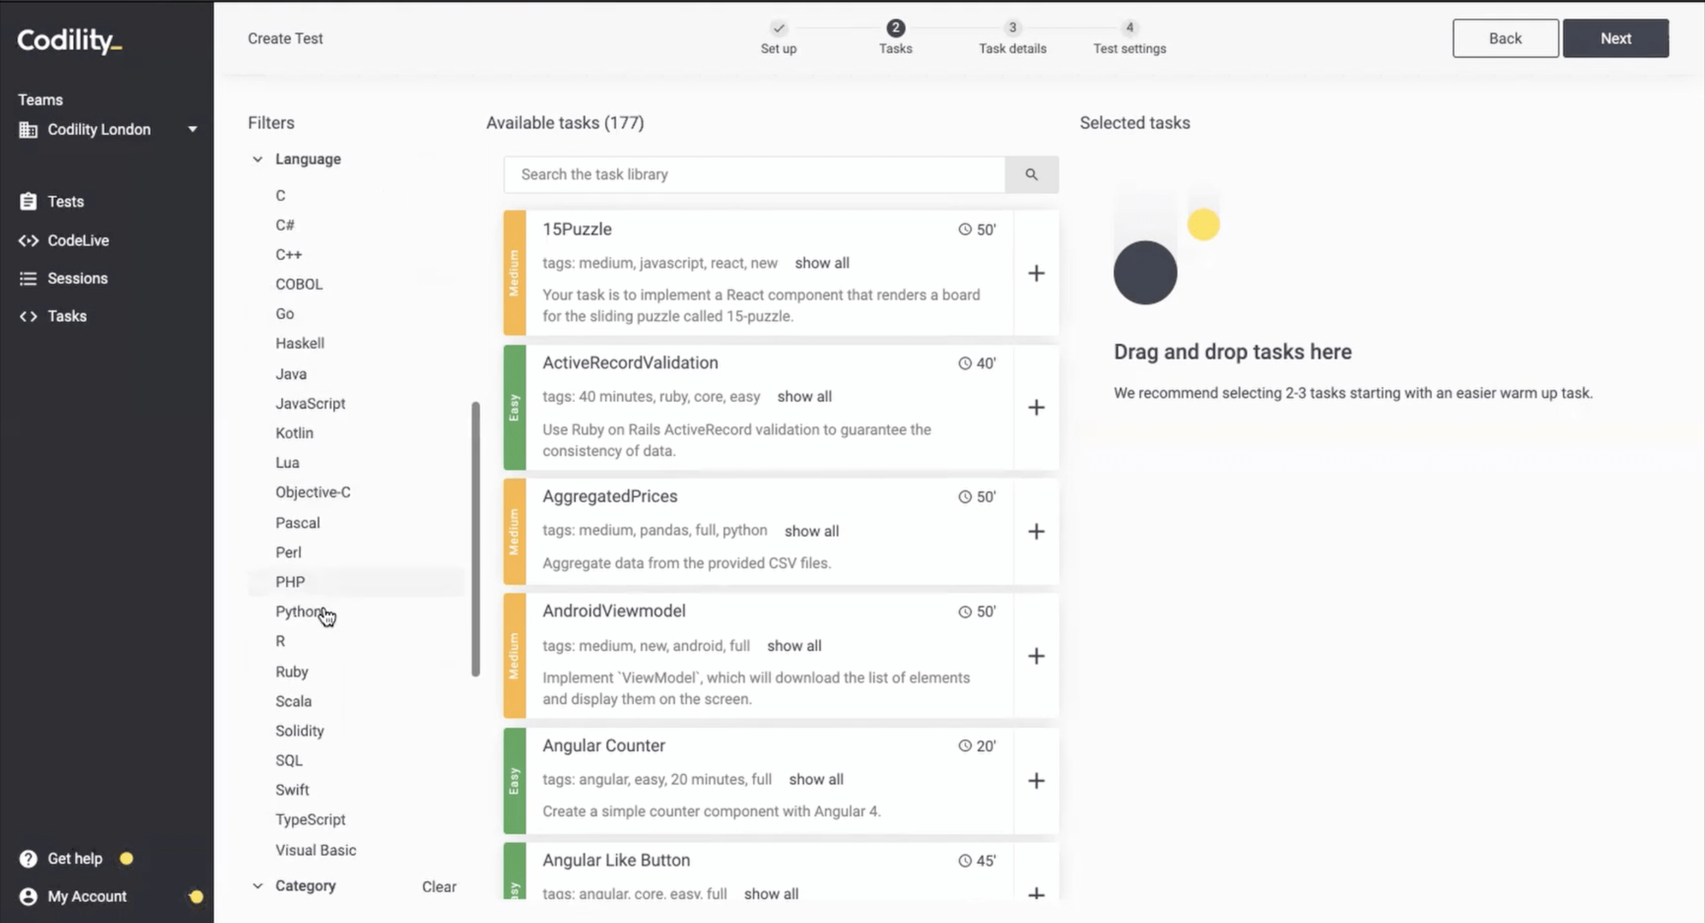Go to Tasks via sidebar icon
Viewport: 1705px width, 923px height.
[x=66, y=316]
